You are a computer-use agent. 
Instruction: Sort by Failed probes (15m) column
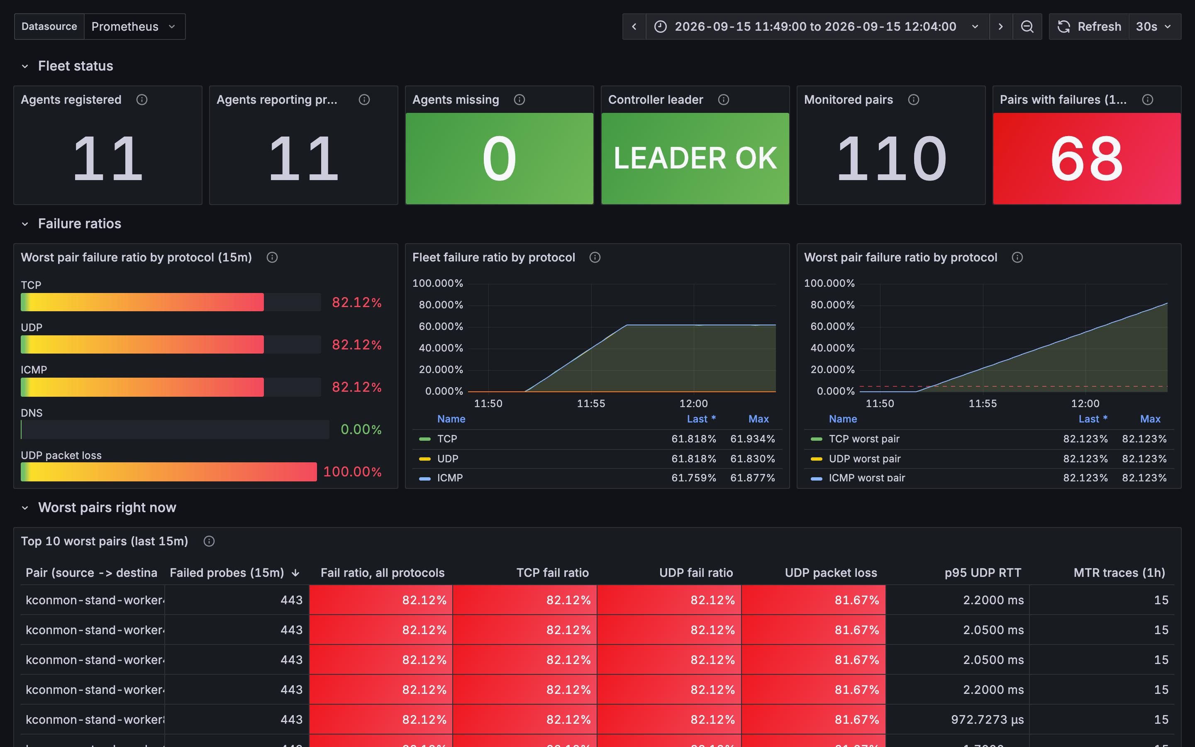234,573
